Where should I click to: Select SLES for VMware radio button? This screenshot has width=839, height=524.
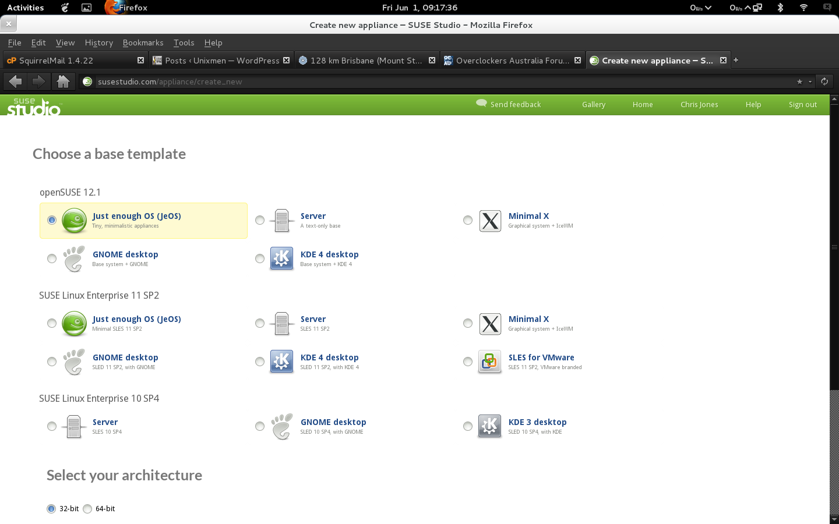tap(468, 362)
